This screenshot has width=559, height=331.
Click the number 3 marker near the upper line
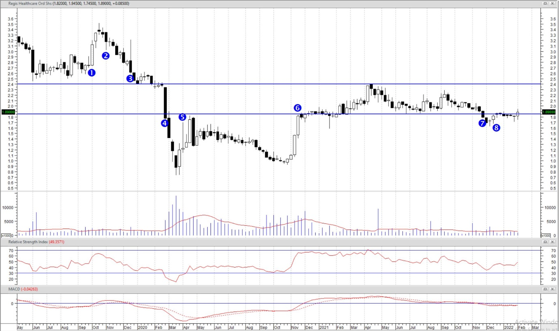point(130,79)
